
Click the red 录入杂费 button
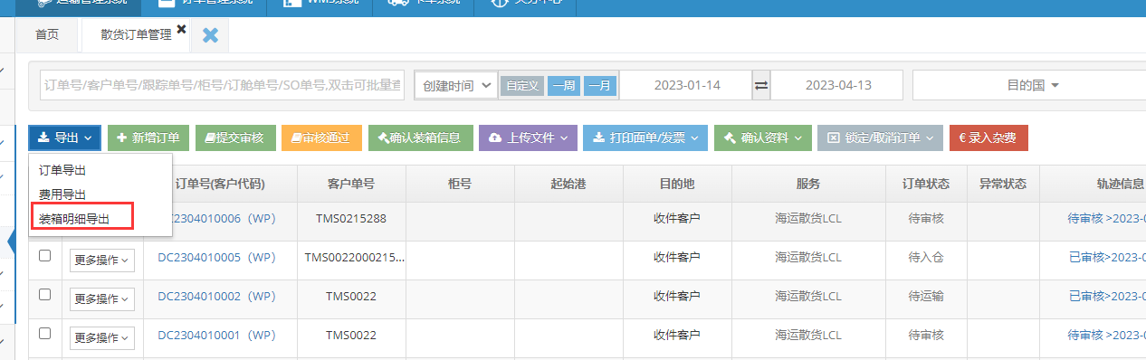tap(988, 138)
